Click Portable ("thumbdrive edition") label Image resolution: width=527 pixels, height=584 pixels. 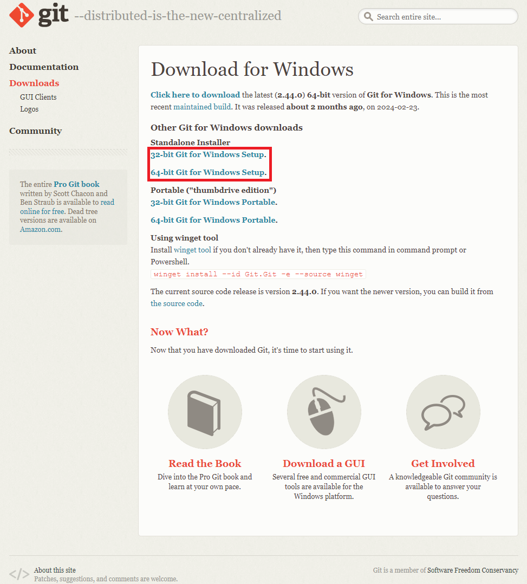(213, 190)
